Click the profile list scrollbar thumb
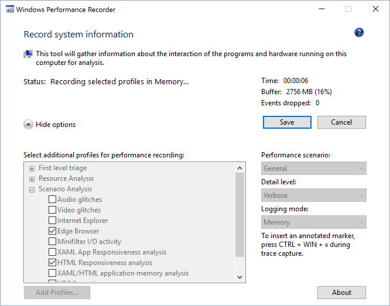Viewport: 390px width, 306px height. pos(240,215)
